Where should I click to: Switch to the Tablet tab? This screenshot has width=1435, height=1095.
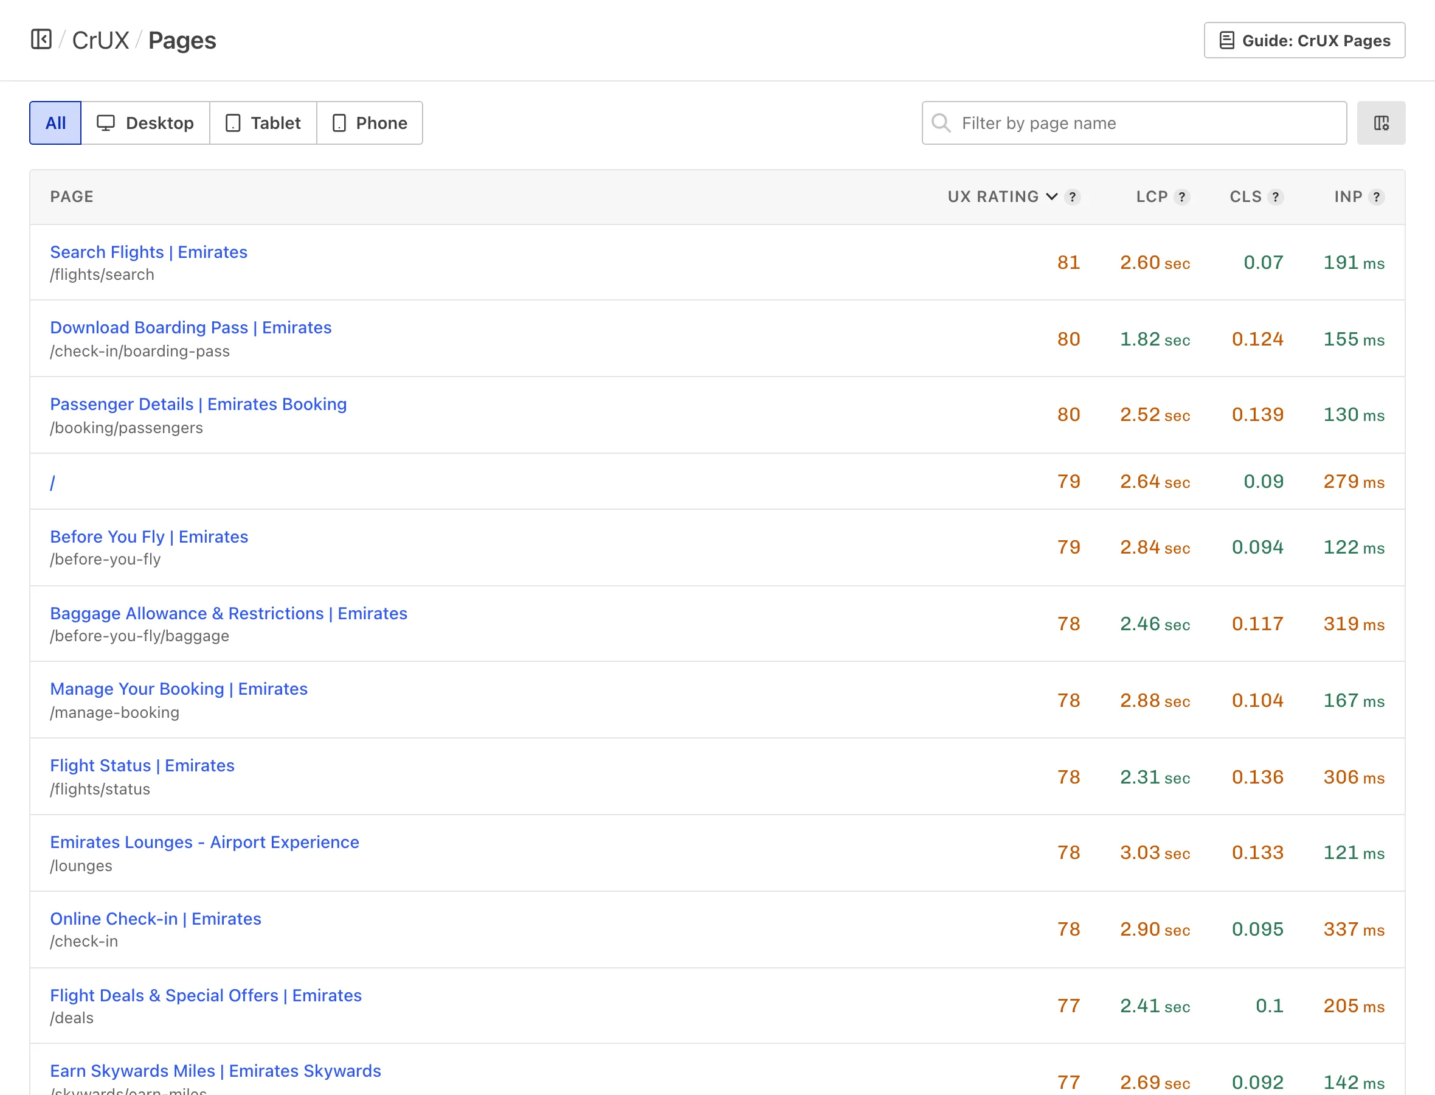click(x=263, y=122)
